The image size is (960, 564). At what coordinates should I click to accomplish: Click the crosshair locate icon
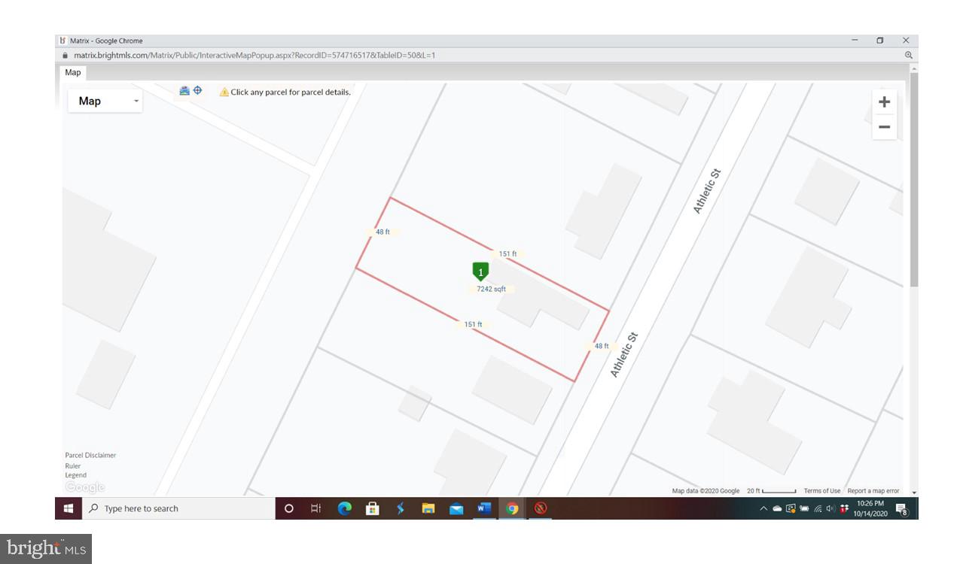point(198,91)
